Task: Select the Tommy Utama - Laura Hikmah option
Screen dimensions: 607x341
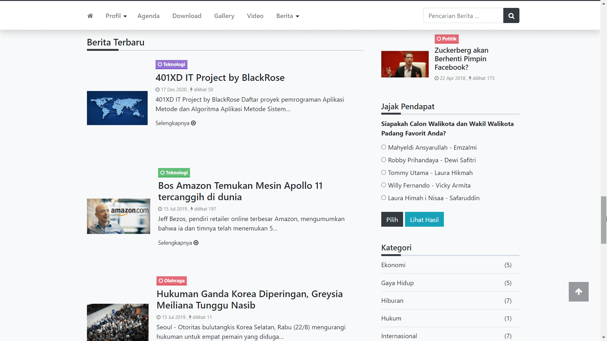Action: [383, 172]
